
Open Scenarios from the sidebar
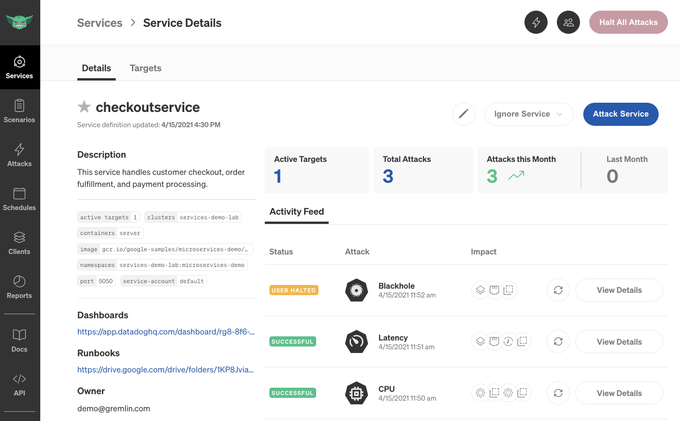click(19, 111)
